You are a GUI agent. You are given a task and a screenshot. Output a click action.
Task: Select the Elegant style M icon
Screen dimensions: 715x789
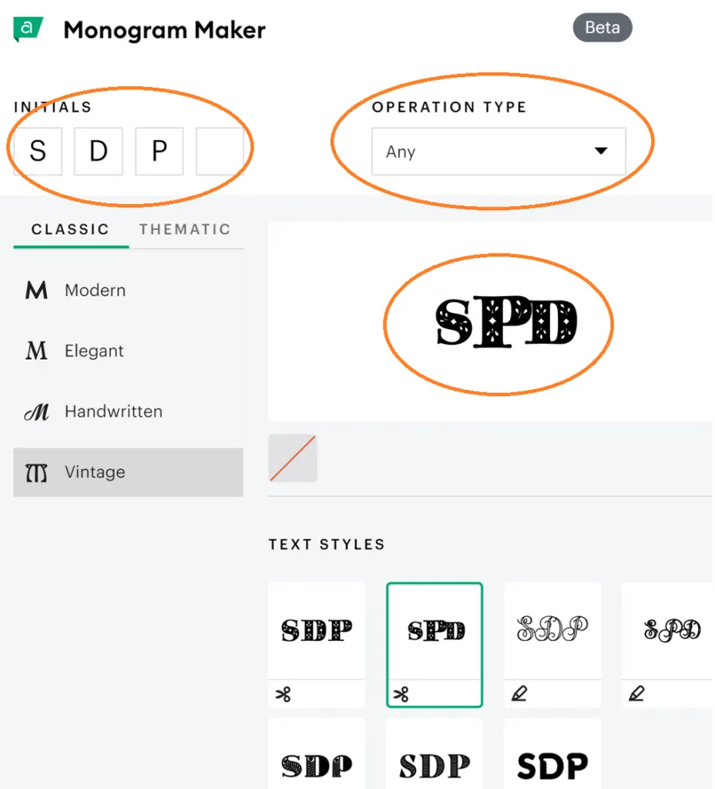pyautogui.click(x=36, y=351)
